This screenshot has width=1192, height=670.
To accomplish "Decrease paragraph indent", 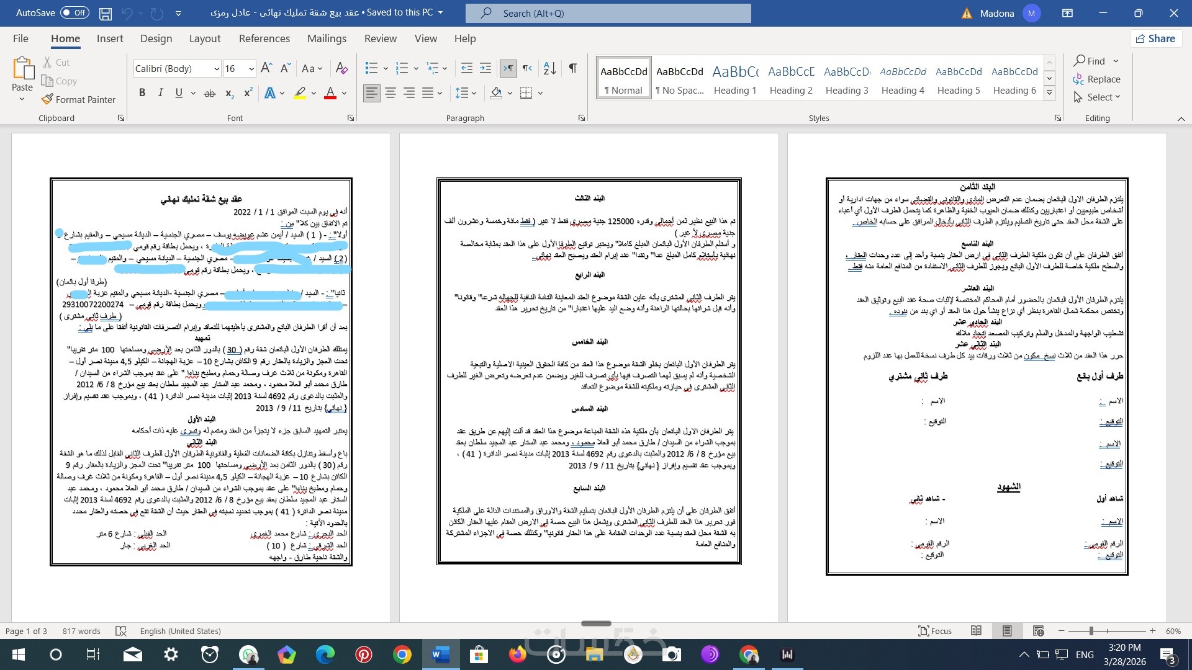I will click(467, 68).
